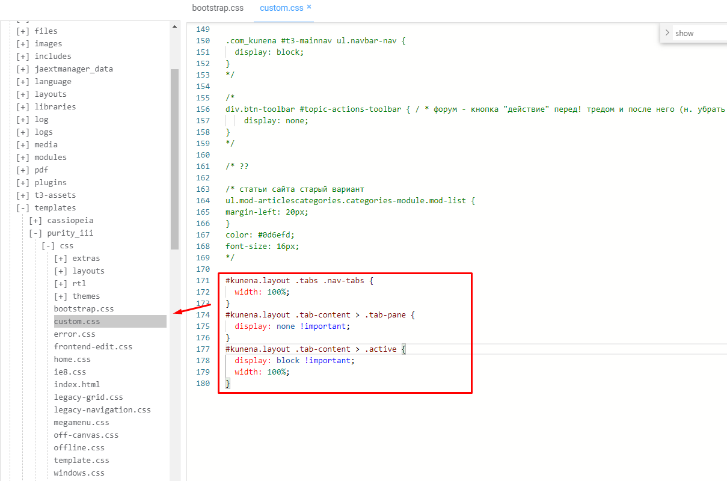This screenshot has height=481, width=727.
Task: Collapse the templates folder
Action: pyautogui.click(x=23, y=208)
